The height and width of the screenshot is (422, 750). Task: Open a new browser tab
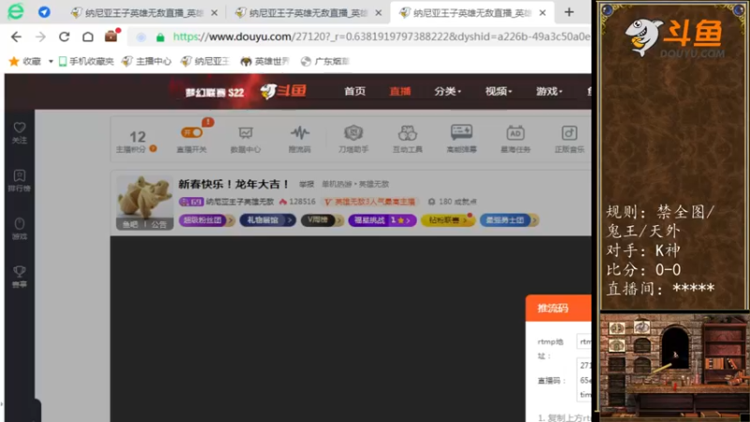569,12
